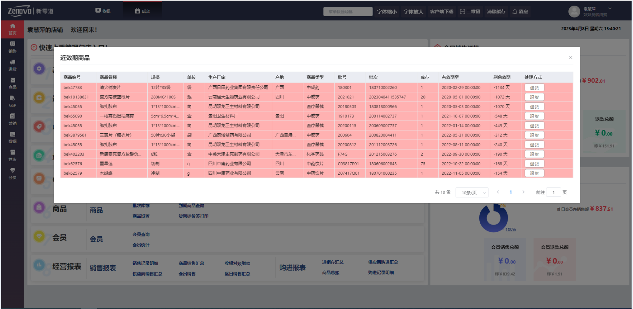Click 字体放大 in the top toolbar
Screen dimensions: 633x309
click(413, 12)
